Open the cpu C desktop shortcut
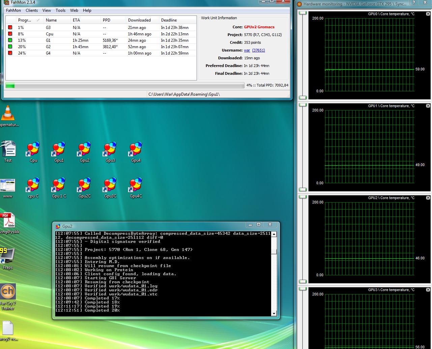432x349 pixels. [33, 188]
